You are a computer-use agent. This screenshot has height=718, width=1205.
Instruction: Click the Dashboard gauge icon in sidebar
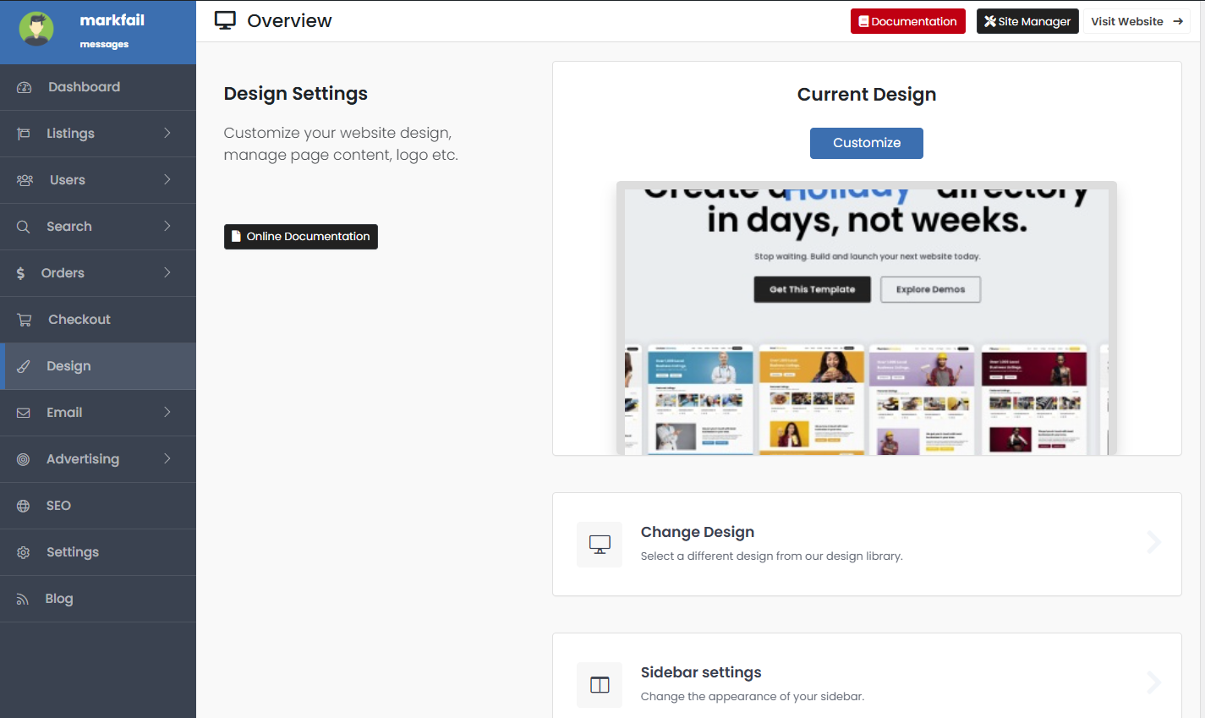pos(24,87)
